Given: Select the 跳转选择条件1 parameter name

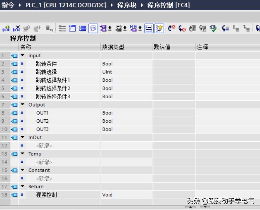Looking at the screenshot, I should [x=53, y=80].
